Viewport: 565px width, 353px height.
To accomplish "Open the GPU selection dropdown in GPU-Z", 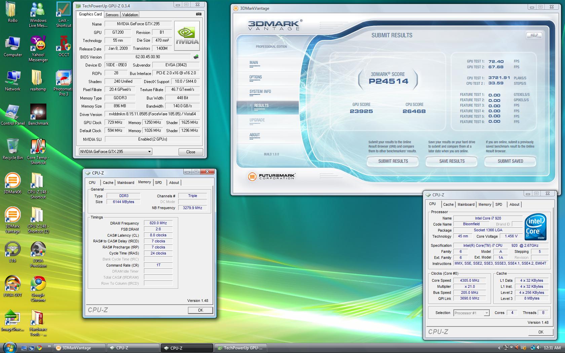I will (115, 152).
